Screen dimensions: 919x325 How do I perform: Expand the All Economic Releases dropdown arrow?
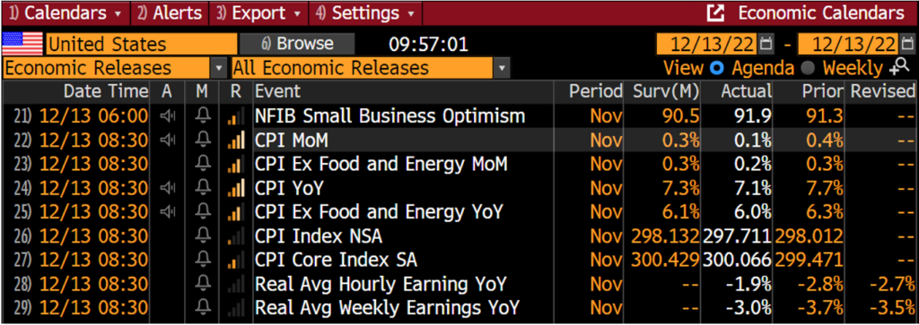click(x=501, y=68)
